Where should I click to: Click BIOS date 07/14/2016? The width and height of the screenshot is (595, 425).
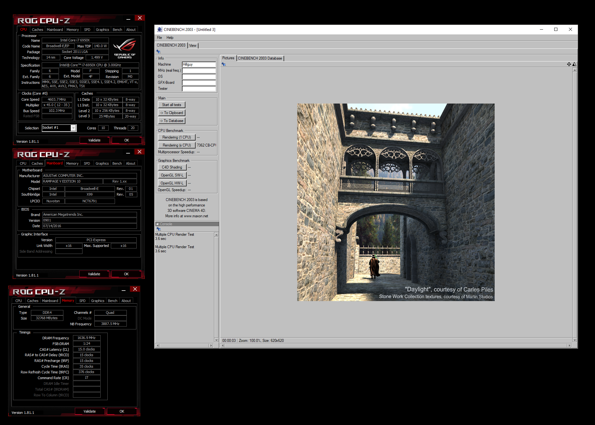[x=90, y=226]
